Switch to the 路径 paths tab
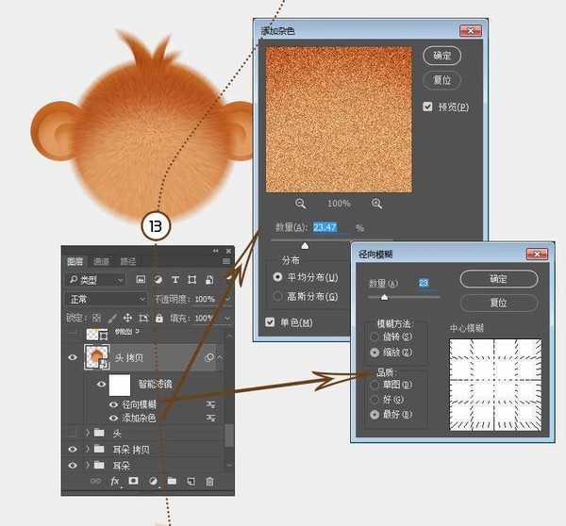The image size is (566, 526). (x=127, y=261)
